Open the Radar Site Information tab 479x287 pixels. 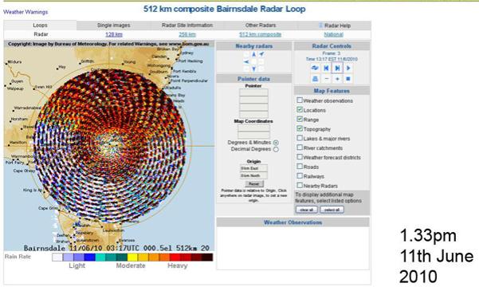(187, 26)
